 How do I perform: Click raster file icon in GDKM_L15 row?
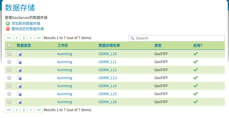tap(19, 94)
